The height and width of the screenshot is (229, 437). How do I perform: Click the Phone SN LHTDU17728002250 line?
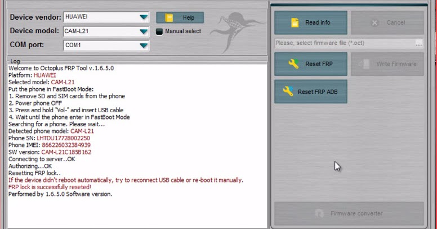click(49, 138)
